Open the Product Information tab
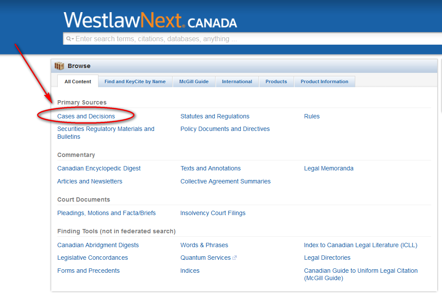 (324, 82)
